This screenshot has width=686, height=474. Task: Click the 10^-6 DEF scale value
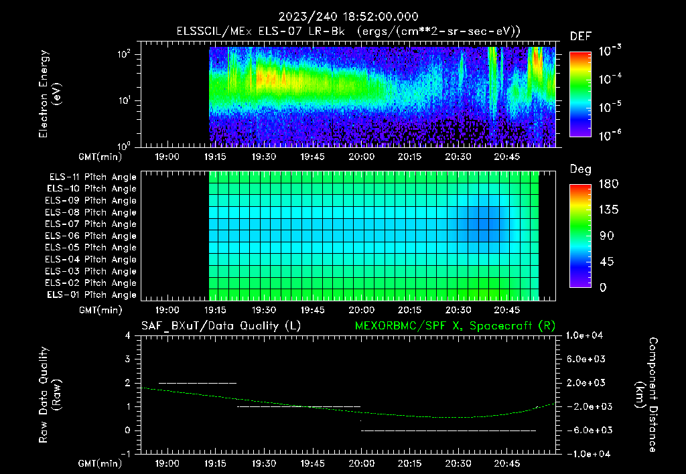click(610, 135)
